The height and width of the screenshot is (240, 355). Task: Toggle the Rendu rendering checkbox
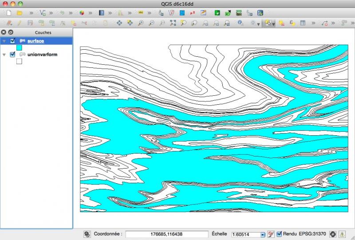click(x=279, y=234)
